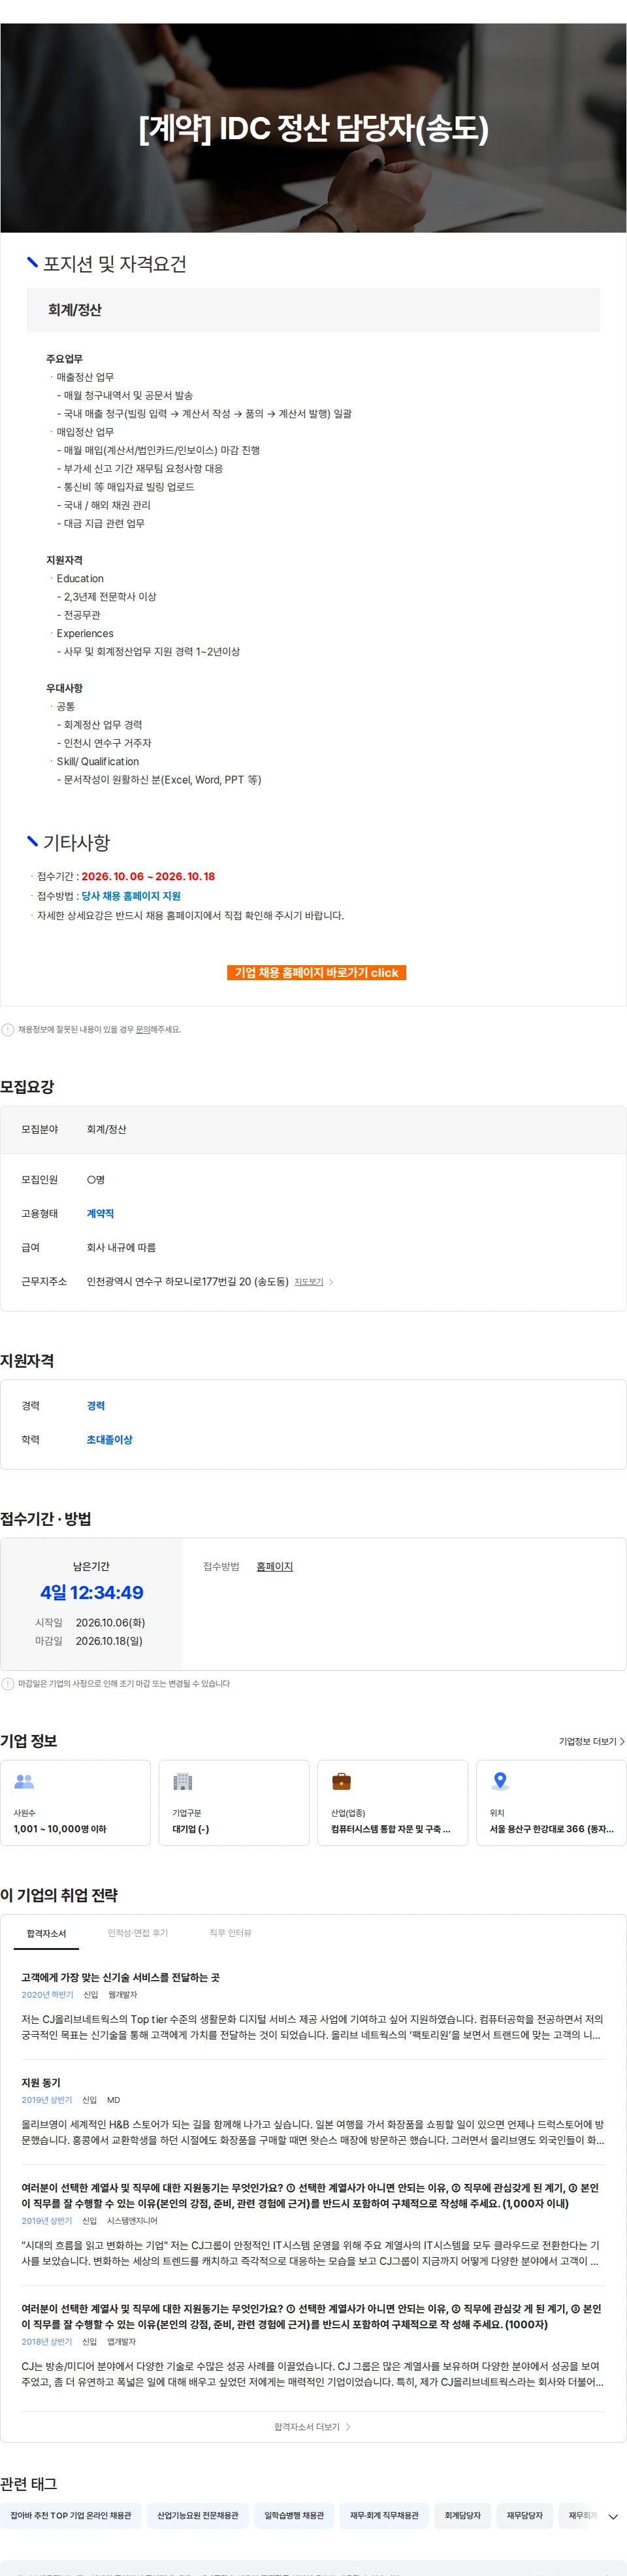Click the 컴퓨터시스템 통합 자문 및 구축 industry card
Image resolution: width=627 pixels, height=2576 pixels.
[x=392, y=1802]
